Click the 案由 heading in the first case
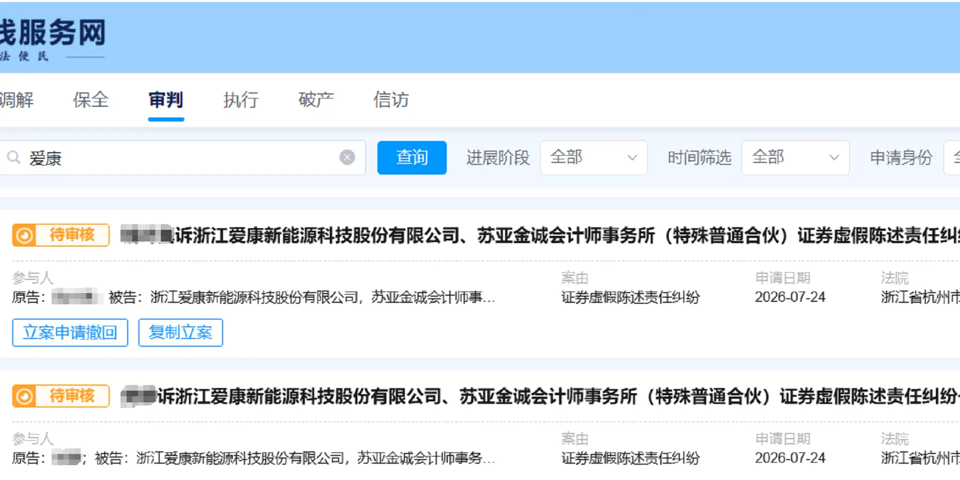960x480 pixels. (575, 278)
